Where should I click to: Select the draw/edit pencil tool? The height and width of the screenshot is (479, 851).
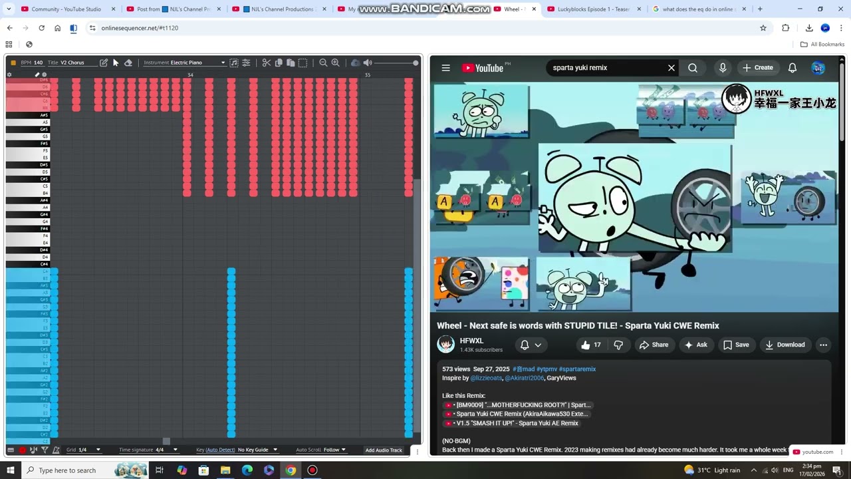pyautogui.click(x=104, y=63)
